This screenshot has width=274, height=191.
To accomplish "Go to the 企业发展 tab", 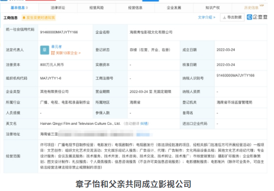I will [174, 7].
